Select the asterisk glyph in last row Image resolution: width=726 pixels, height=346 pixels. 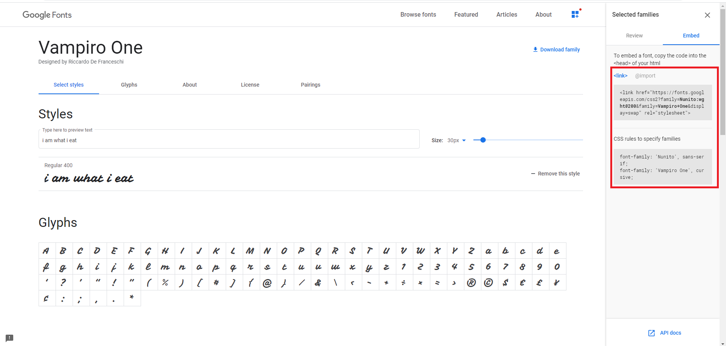(132, 298)
